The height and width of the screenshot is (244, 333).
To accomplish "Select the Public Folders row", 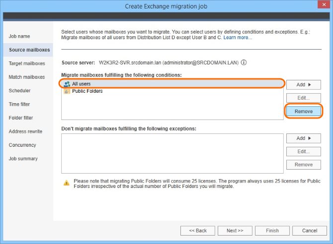I will (172, 91).
